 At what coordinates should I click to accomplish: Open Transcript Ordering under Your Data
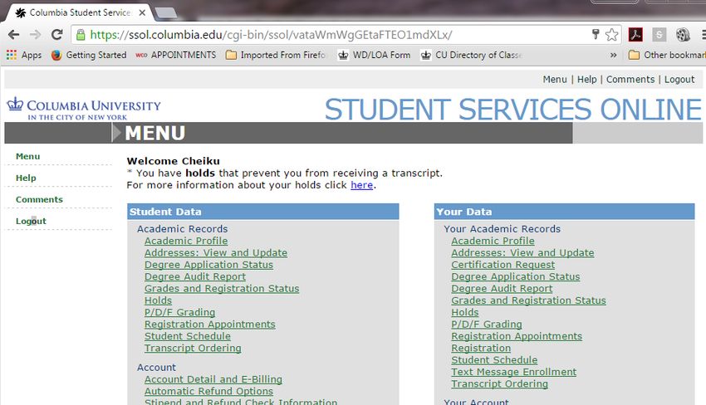pos(499,384)
